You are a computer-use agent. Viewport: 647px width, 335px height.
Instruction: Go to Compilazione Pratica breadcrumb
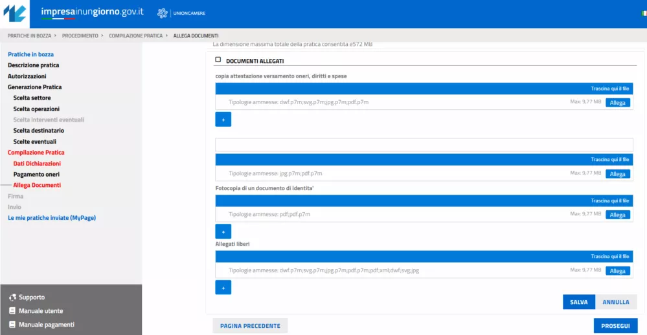tap(135, 36)
